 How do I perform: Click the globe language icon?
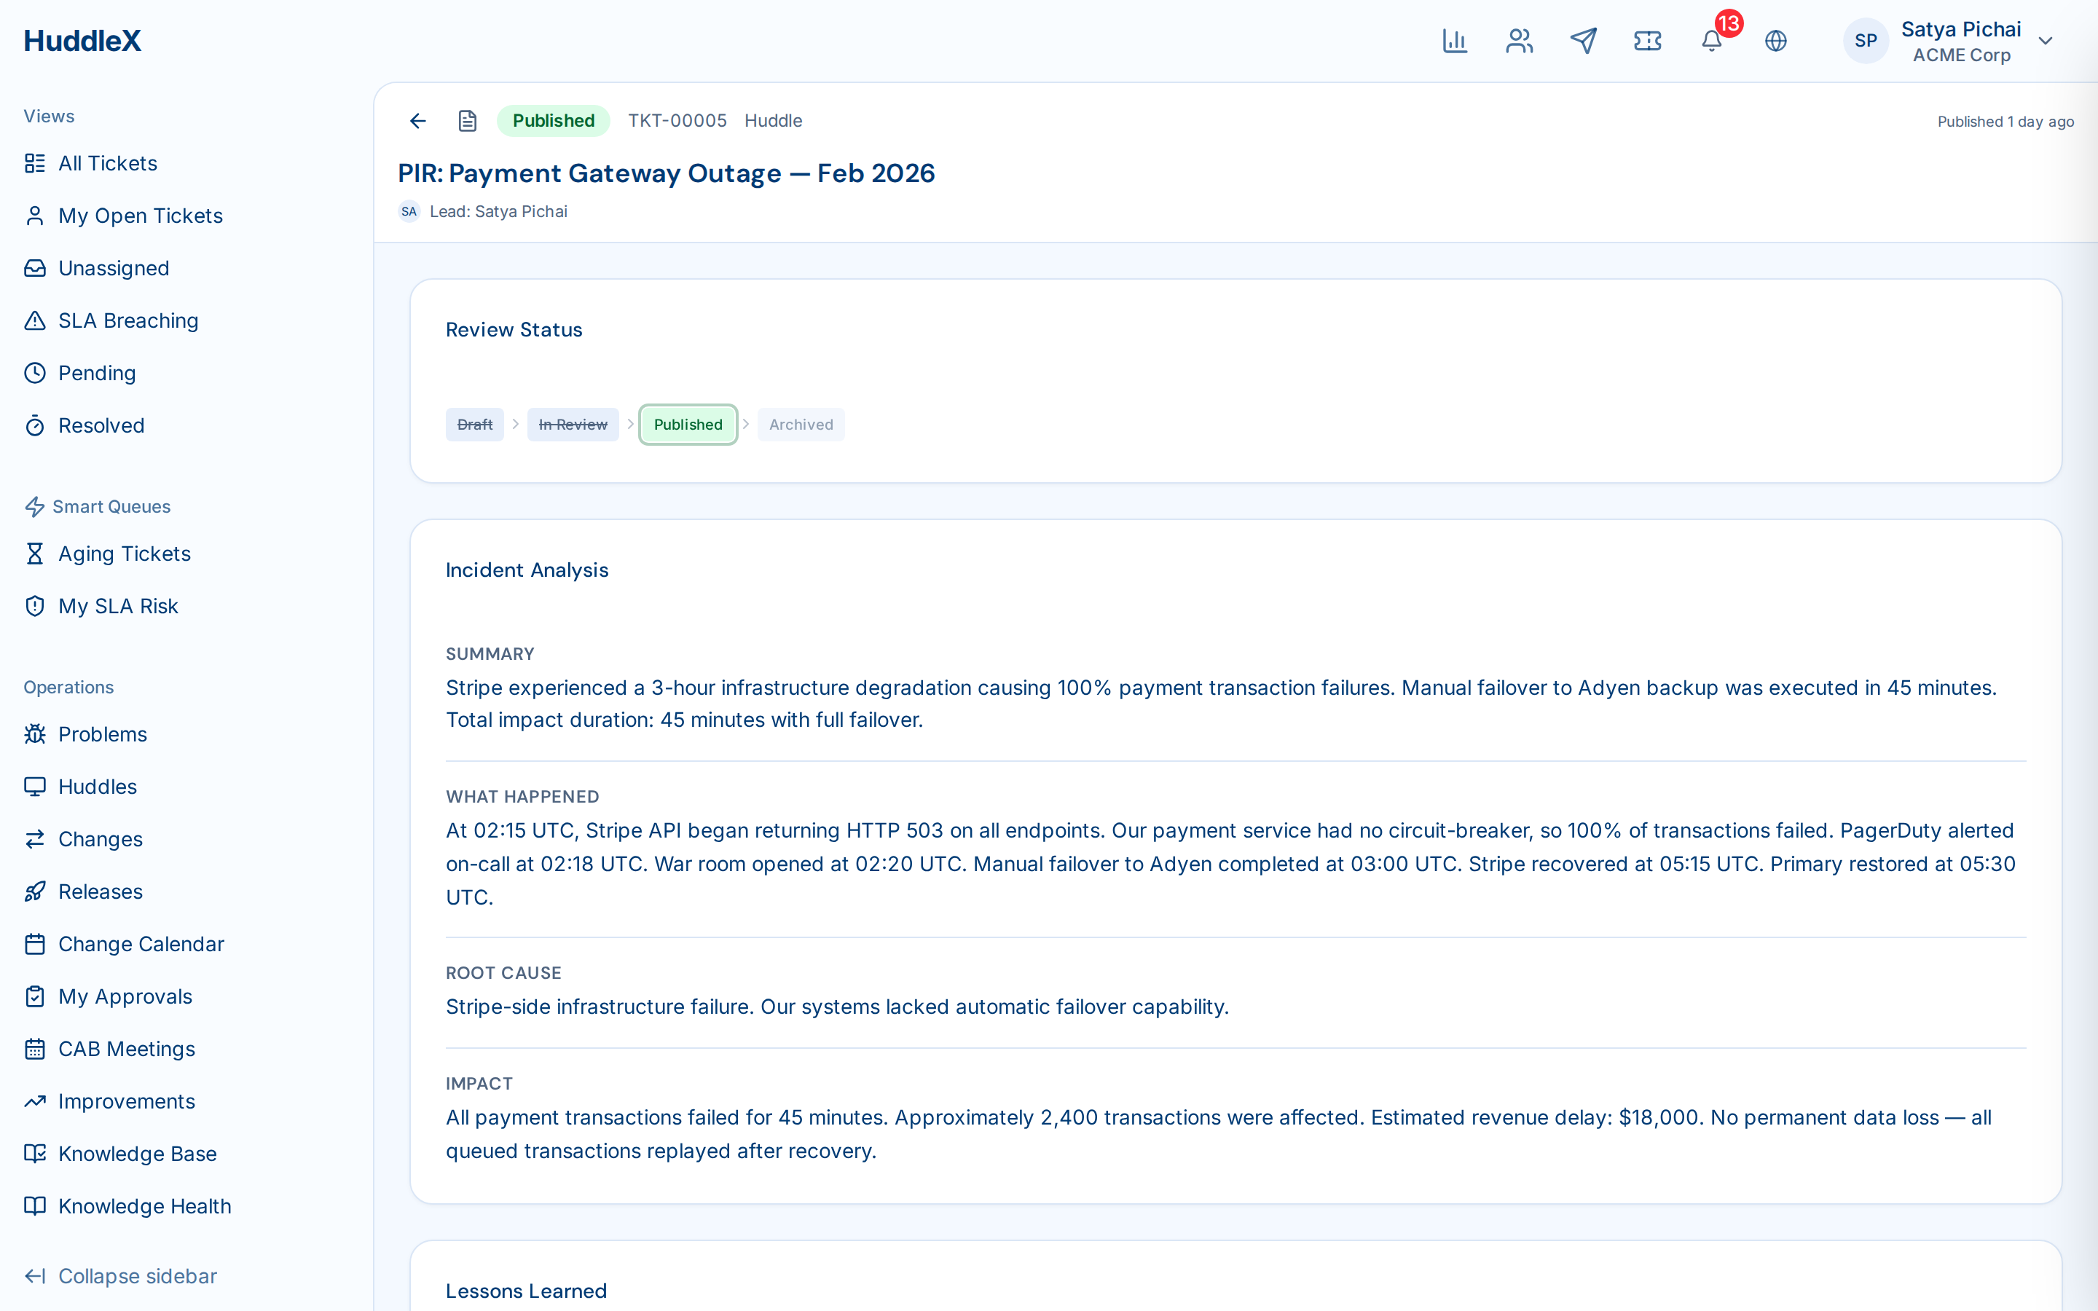point(1775,41)
